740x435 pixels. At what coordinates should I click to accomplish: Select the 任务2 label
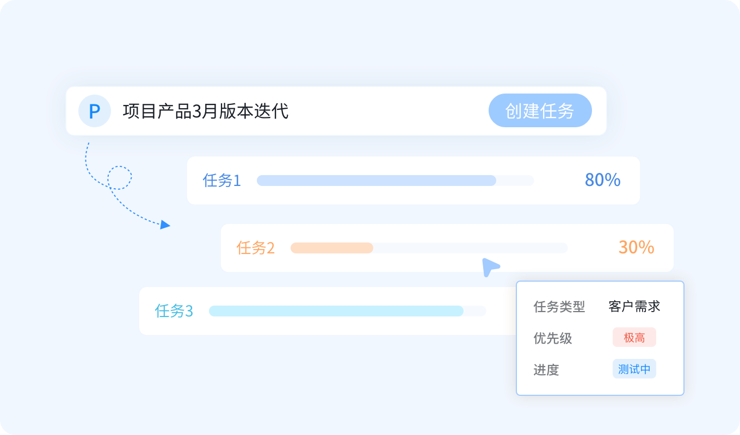(x=255, y=248)
